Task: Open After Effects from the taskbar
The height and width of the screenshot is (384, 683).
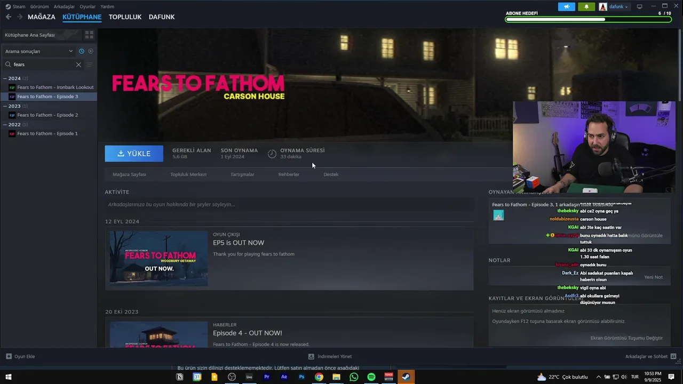Action: pos(284,377)
